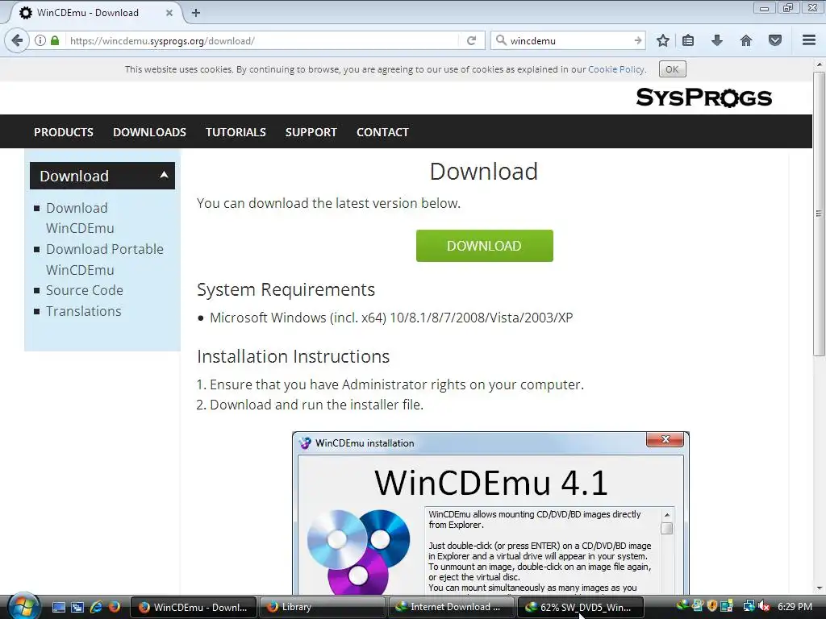Open Download WinCDEmu sidebar link
826x619 pixels.
(x=80, y=218)
